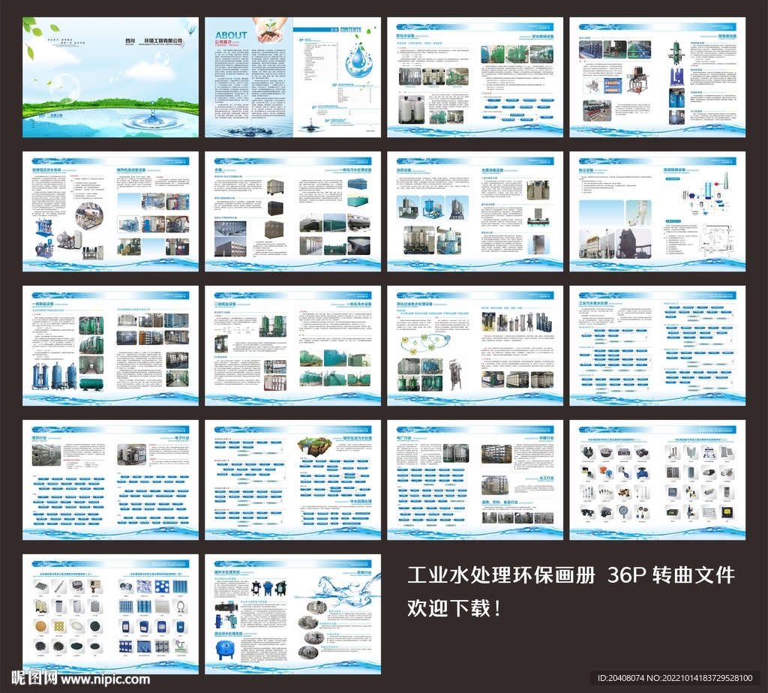
Task: Select the circular flow diagram on purification spread
Action: pyautogui.click(x=424, y=345)
